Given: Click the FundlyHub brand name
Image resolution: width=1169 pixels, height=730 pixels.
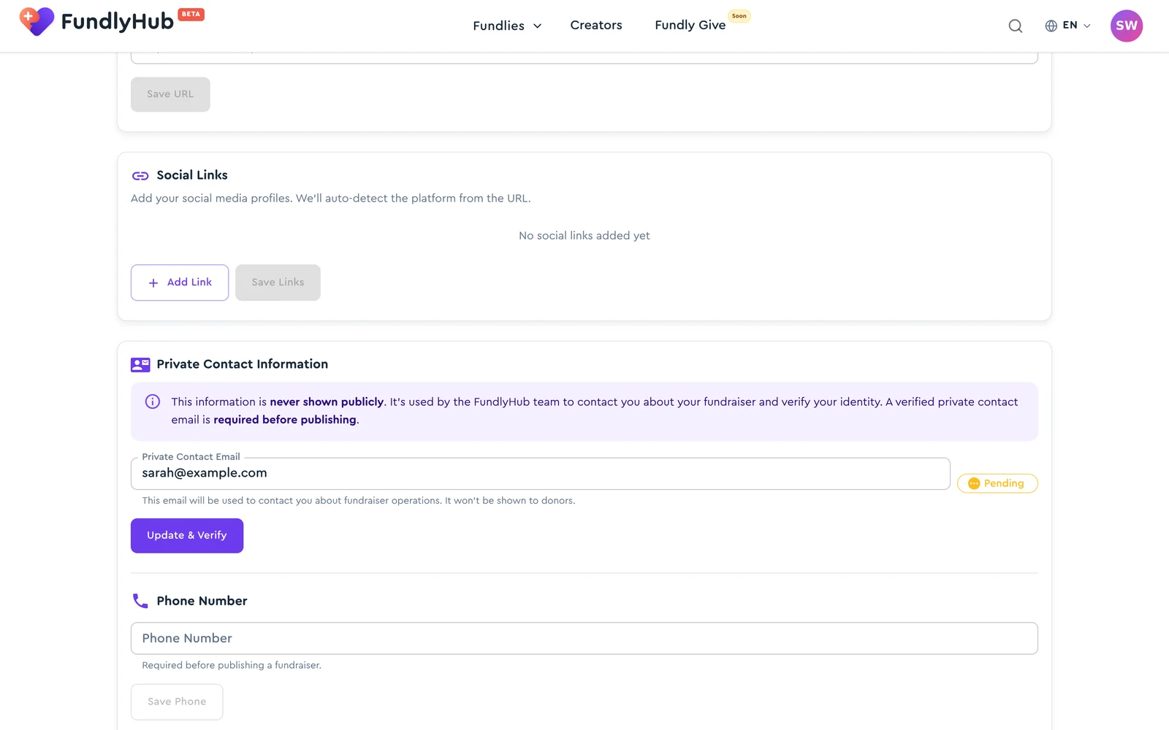Looking at the screenshot, I should coord(117,22).
